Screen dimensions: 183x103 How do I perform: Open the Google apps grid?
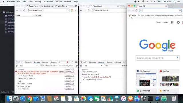pos(172,22)
